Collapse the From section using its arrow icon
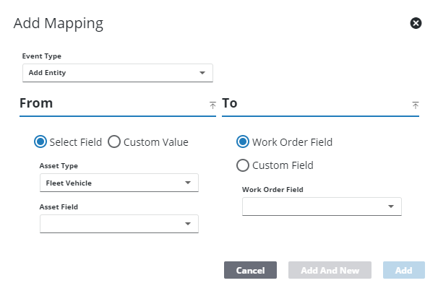This screenshot has width=438, height=296. pos(212,105)
